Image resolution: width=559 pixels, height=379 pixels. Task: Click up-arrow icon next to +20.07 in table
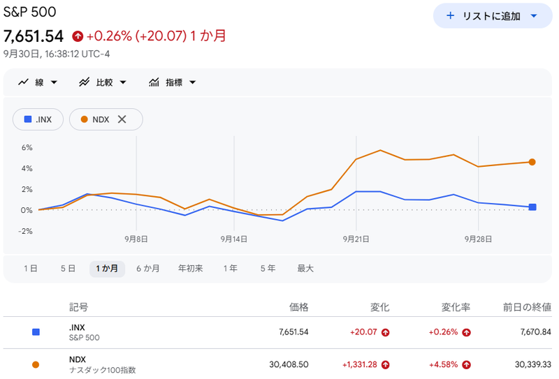click(x=386, y=333)
